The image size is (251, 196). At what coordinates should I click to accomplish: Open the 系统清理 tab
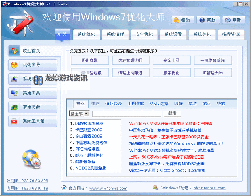(x=115, y=34)
